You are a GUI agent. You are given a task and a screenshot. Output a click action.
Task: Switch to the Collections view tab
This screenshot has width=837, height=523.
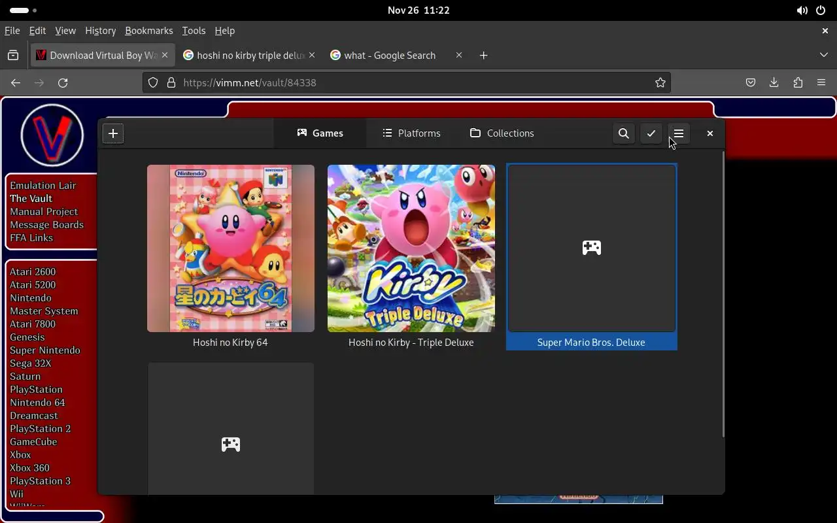[x=502, y=133]
